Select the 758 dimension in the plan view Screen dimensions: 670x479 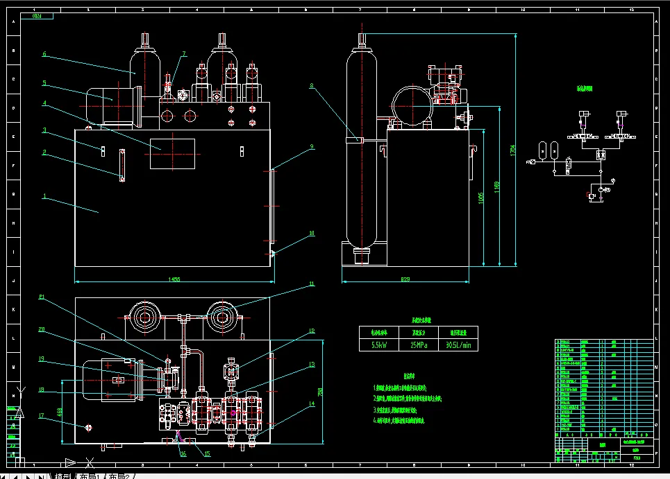point(320,392)
